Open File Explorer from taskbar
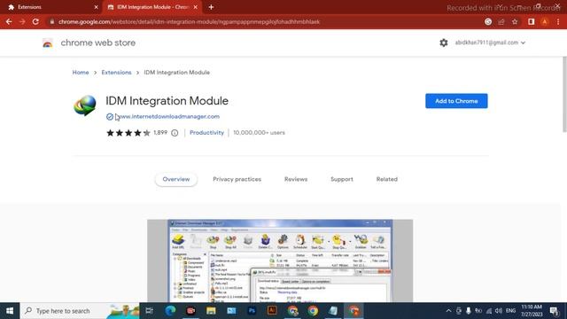 tap(211, 311)
